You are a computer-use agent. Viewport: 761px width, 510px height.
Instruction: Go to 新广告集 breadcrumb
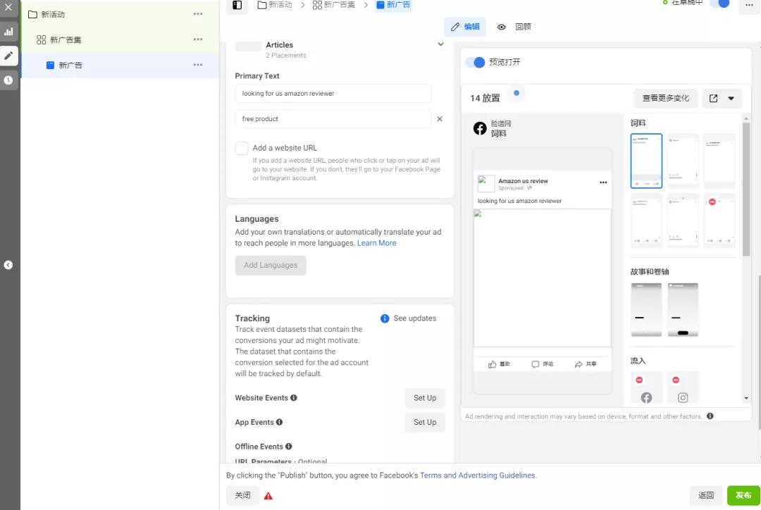click(x=334, y=5)
